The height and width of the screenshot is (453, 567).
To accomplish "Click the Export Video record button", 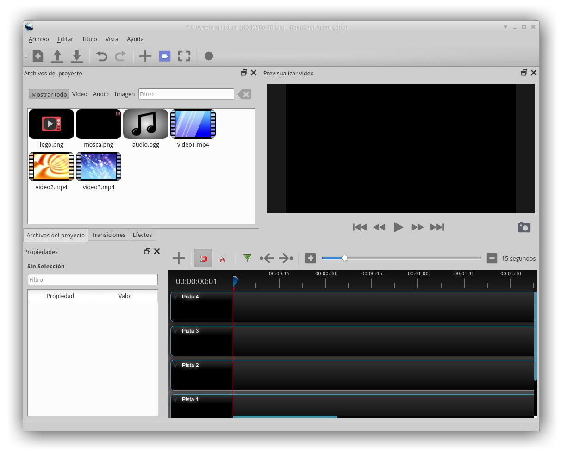I will pyautogui.click(x=209, y=56).
